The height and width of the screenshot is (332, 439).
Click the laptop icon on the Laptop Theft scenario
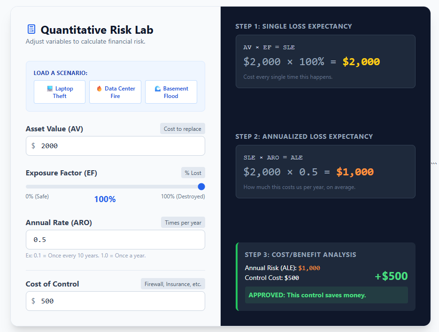[x=49, y=89]
